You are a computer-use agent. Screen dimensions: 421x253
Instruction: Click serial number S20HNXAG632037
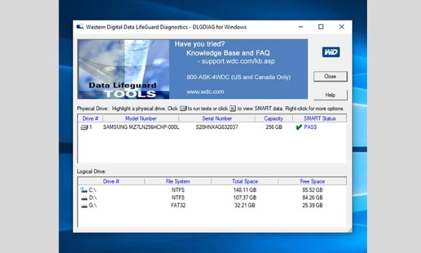coord(217,127)
